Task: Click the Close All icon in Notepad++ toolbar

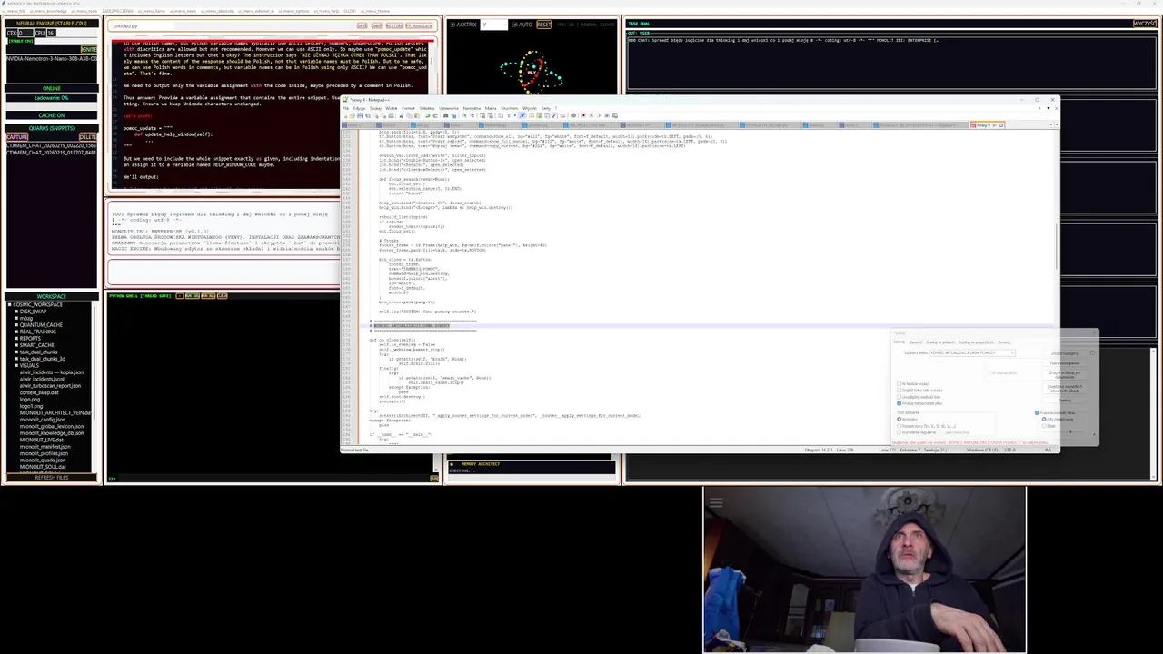Action: pos(383,115)
